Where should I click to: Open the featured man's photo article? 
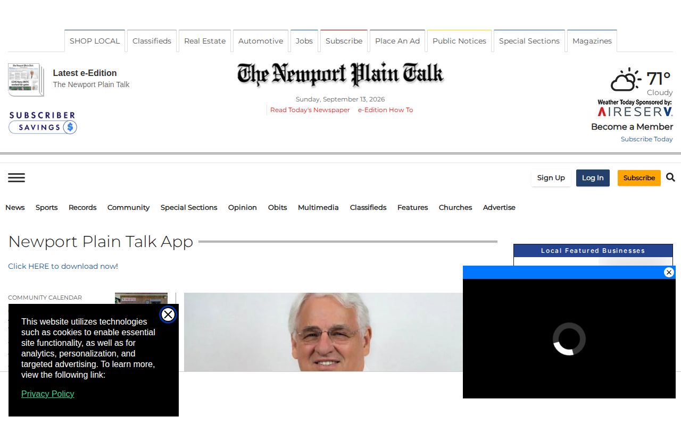[323, 332]
